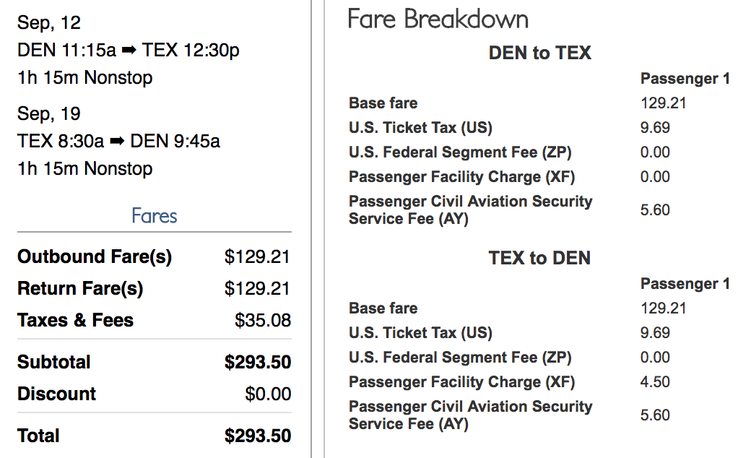Click the Total label

[x=38, y=436]
